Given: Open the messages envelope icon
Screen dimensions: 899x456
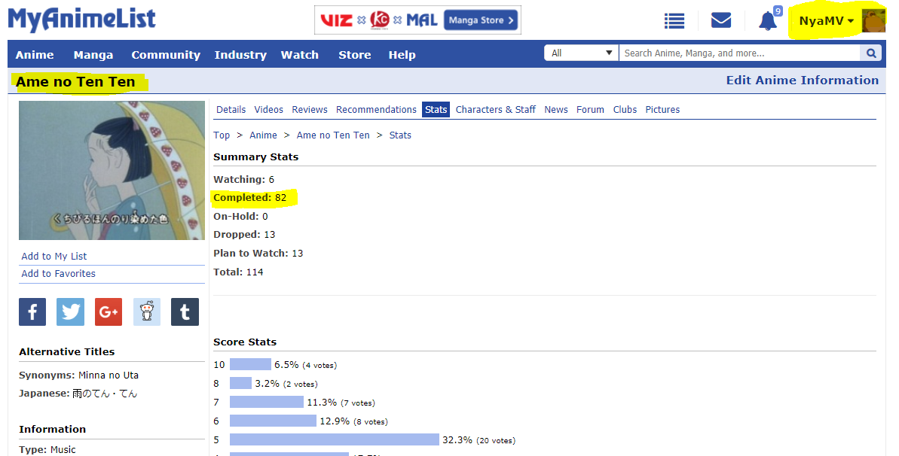Looking at the screenshot, I should click(x=720, y=20).
